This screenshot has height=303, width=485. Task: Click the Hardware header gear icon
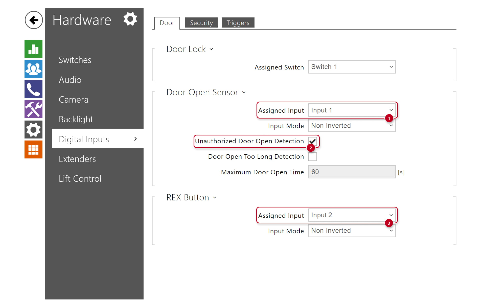(x=130, y=19)
